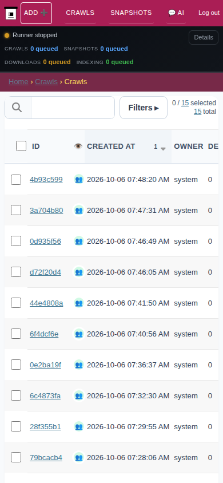Click the crawls 0 queued link
The image size is (223, 483).
[44, 49]
